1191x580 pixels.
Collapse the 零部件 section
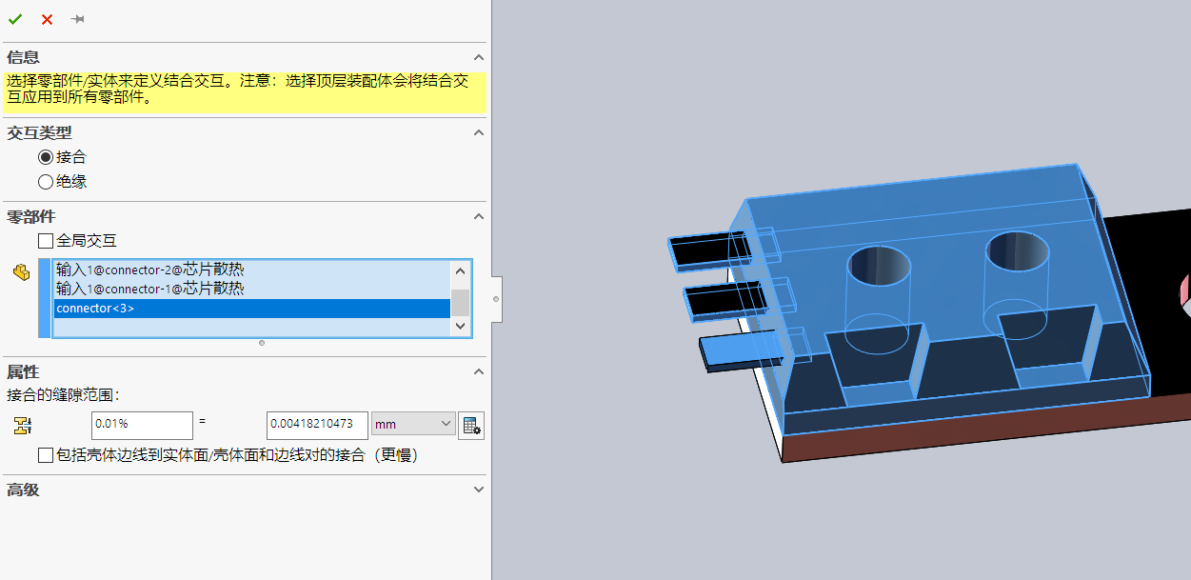point(479,217)
